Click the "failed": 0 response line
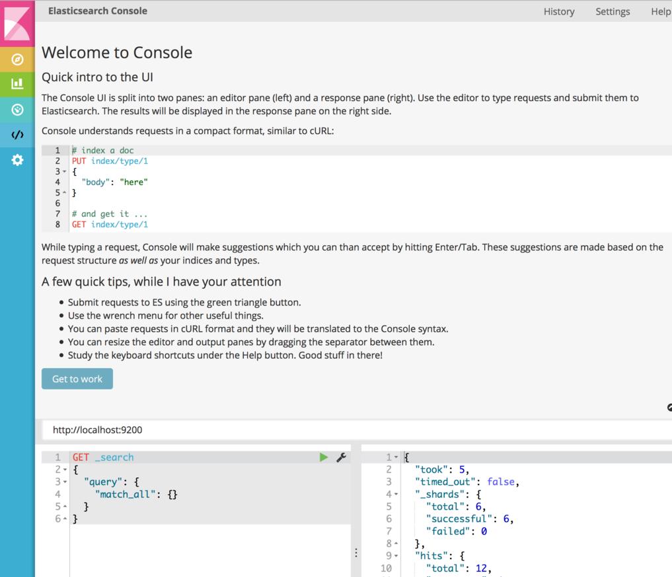The width and height of the screenshot is (672, 577). (x=457, y=531)
